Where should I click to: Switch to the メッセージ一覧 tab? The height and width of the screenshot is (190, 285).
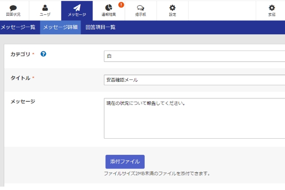point(18,27)
